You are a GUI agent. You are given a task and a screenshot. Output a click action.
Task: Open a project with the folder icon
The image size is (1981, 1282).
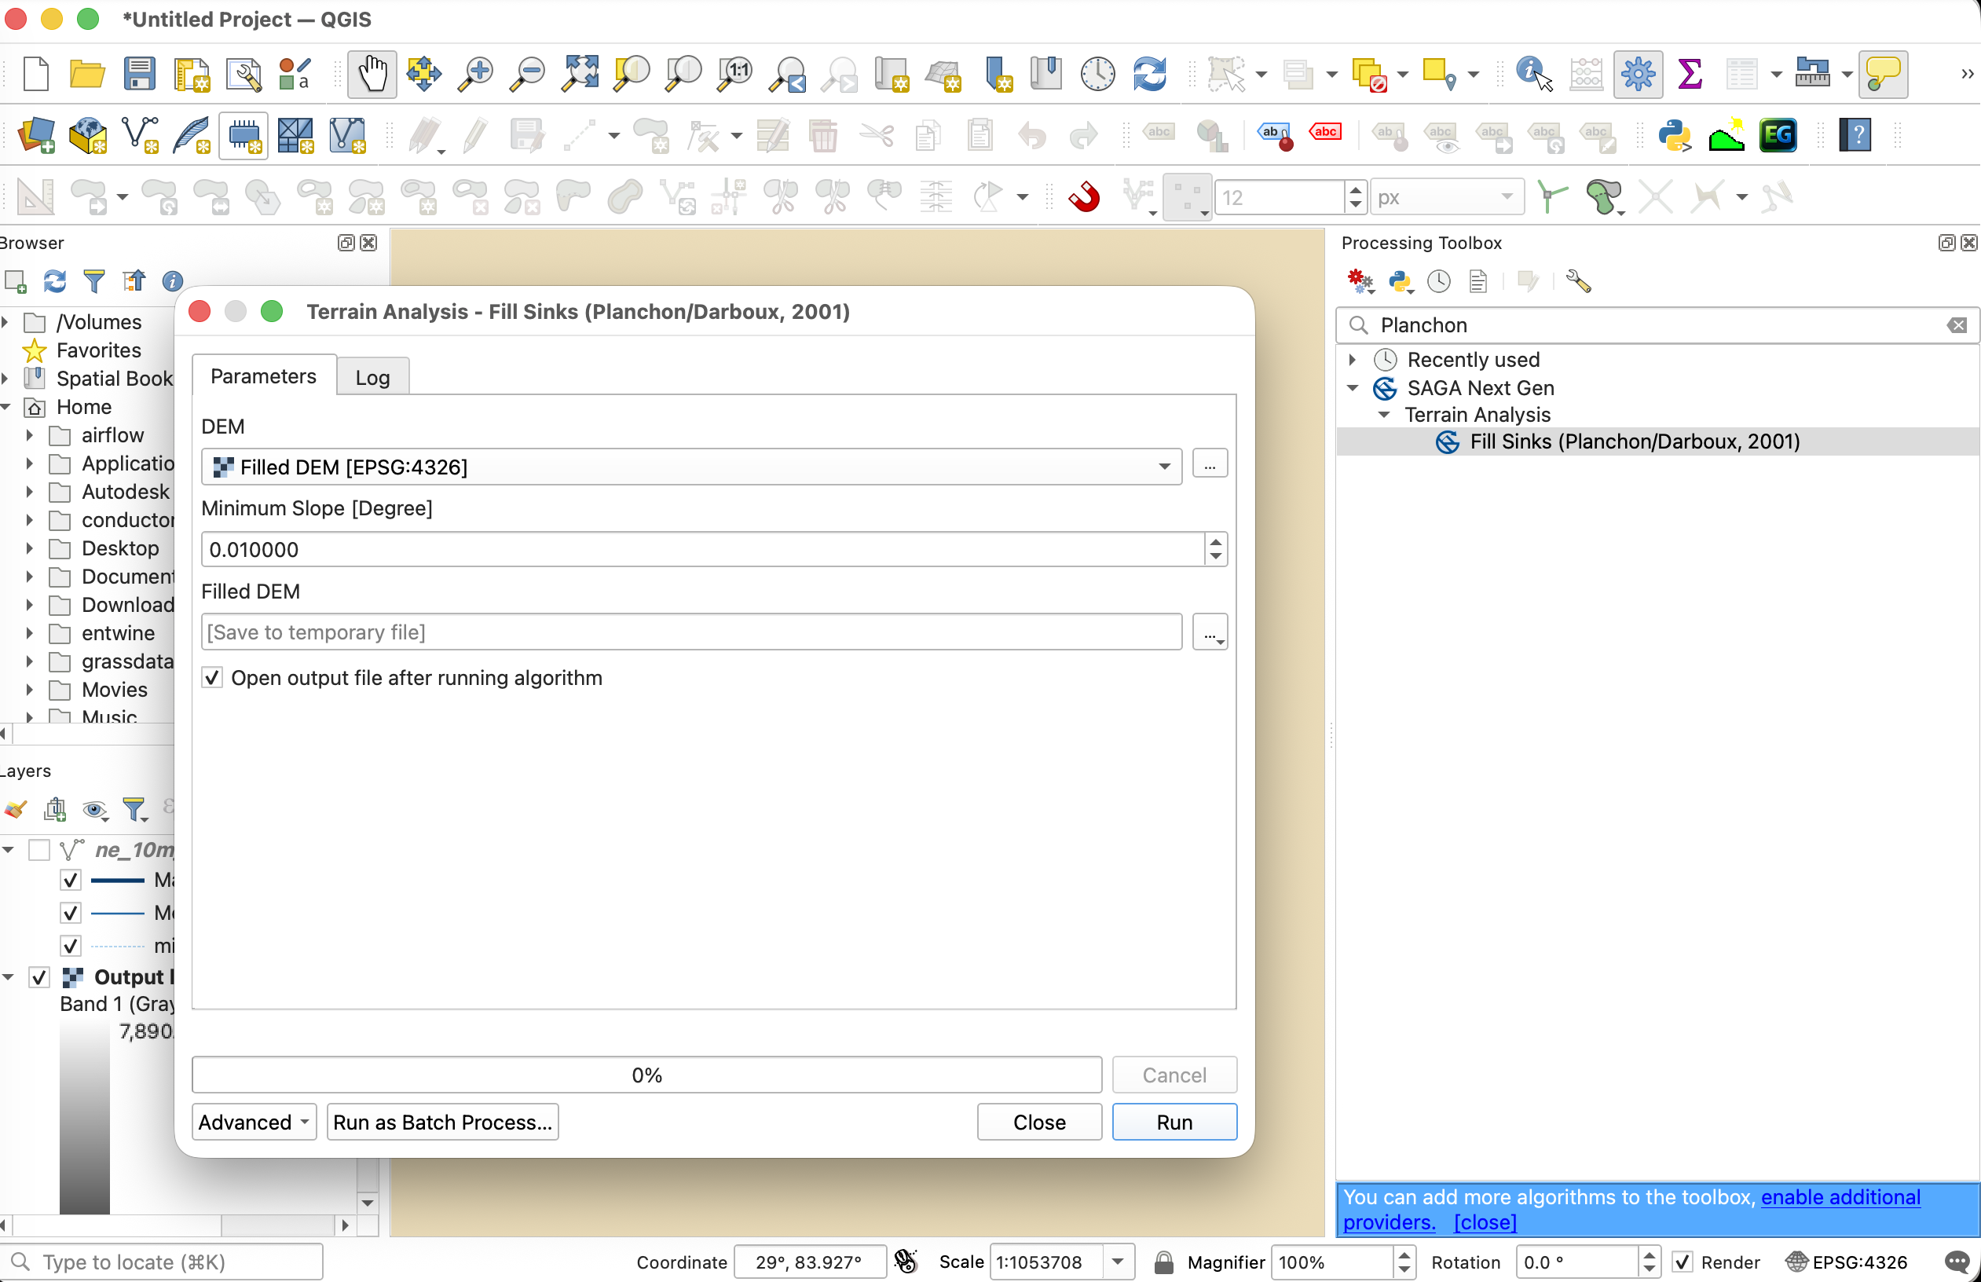coord(86,74)
